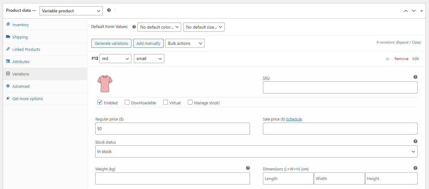The image size is (429, 189).
Task: Click the Weight (kg) help icon
Action: click(248, 168)
